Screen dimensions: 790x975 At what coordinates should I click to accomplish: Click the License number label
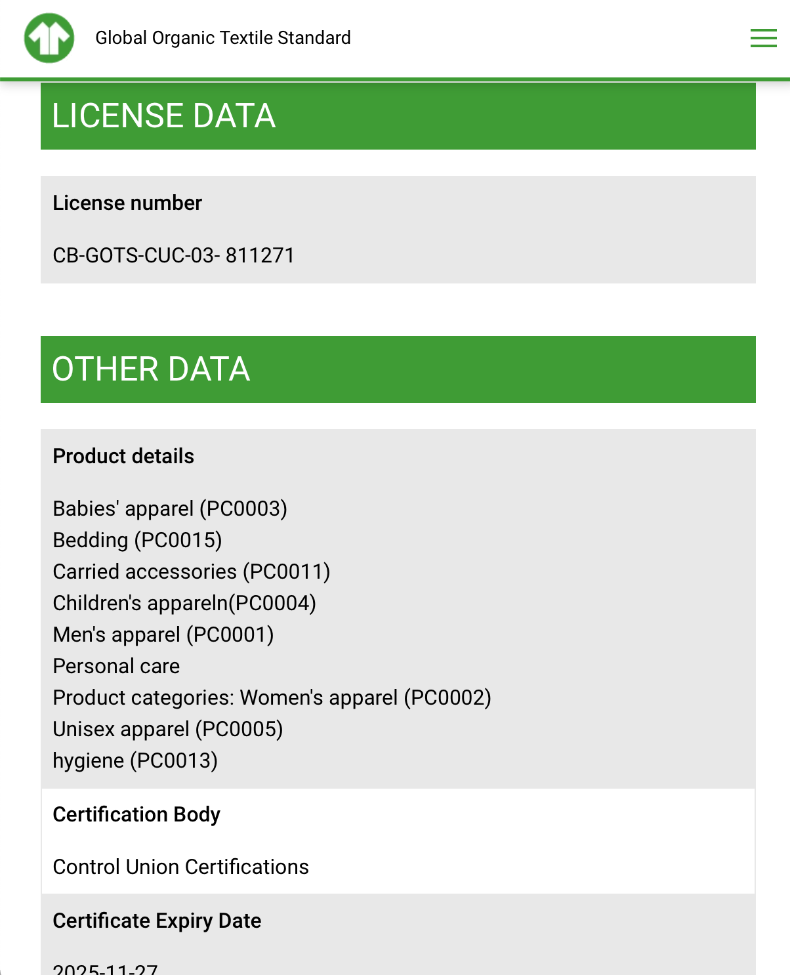[x=127, y=203]
